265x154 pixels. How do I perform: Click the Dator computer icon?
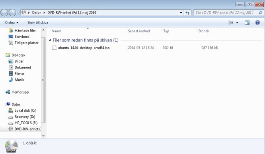(x=8, y=104)
